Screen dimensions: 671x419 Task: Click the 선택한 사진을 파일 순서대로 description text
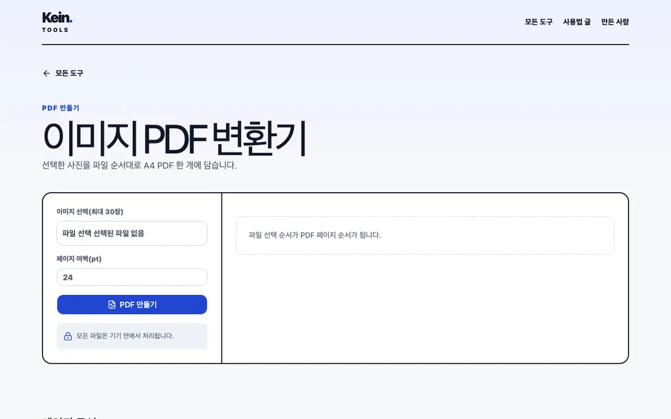click(139, 165)
